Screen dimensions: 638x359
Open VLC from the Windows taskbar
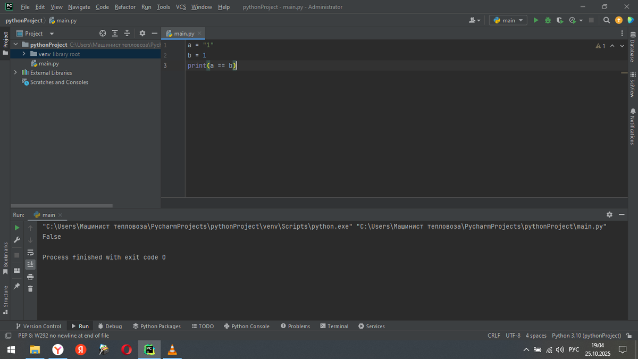pyautogui.click(x=172, y=349)
